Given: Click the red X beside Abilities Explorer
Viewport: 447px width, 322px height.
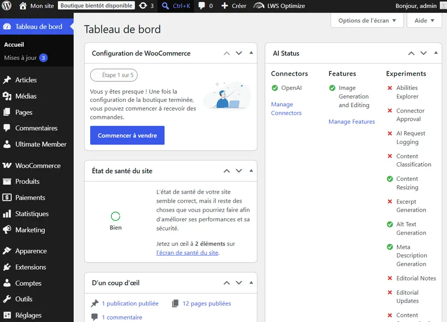Looking at the screenshot, I should point(390,88).
